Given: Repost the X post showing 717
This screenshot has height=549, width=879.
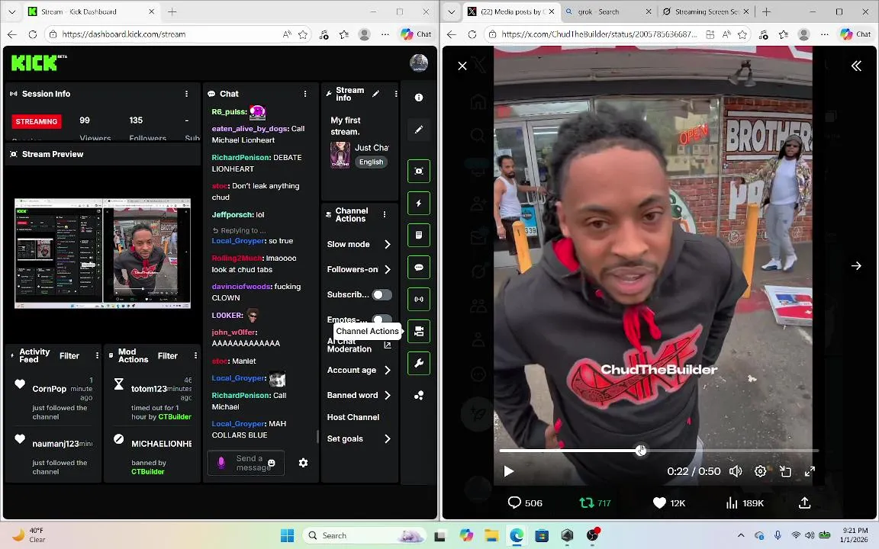Looking at the screenshot, I should click(x=595, y=503).
